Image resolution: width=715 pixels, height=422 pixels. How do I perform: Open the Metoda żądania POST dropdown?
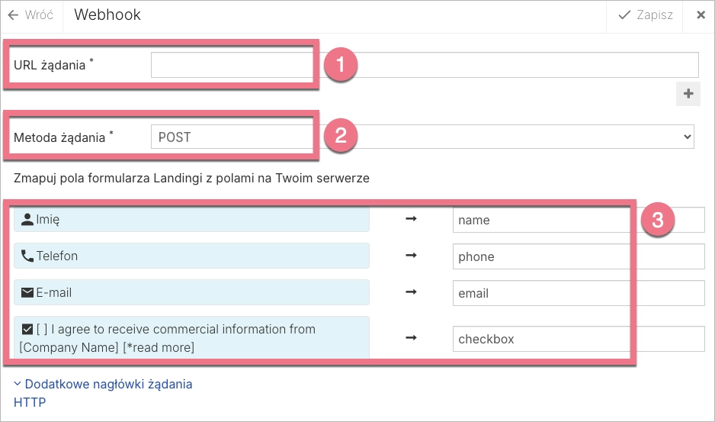pyautogui.click(x=423, y=137)
